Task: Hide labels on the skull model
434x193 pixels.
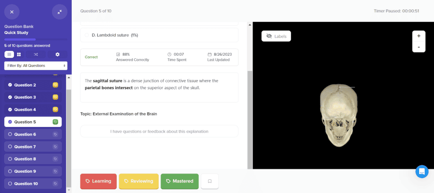Action: click(x=276, y=36)
